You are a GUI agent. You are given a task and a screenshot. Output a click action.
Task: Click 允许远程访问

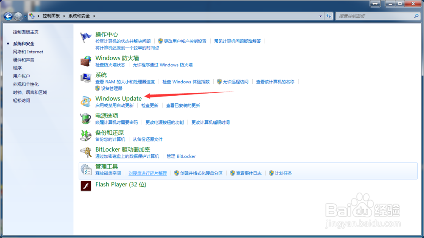235,82
